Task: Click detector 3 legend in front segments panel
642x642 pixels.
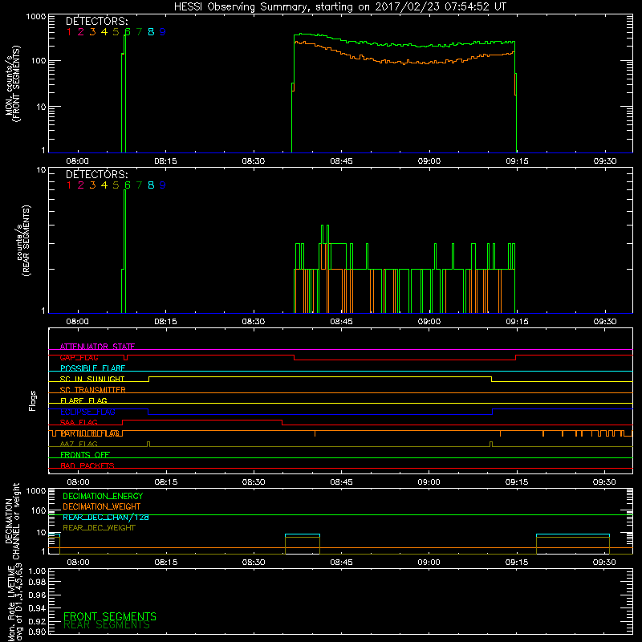Action: 92,32
